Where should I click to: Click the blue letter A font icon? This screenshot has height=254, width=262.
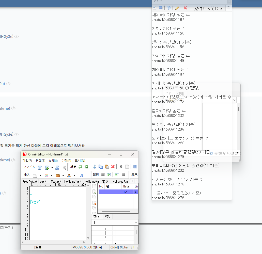tap(81, 175)
